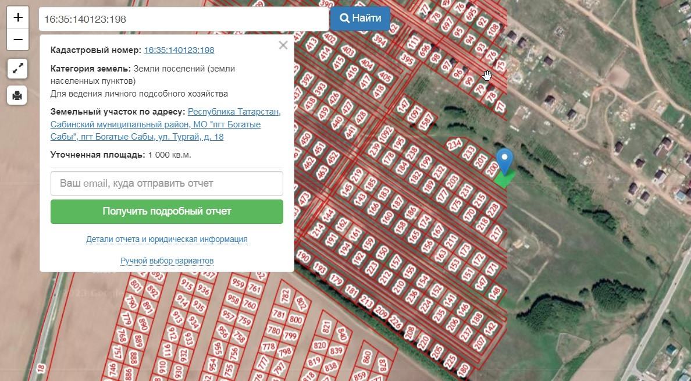This screenshot has width=691, height=381.
Task: Select map parcel labeled 959
Action: point(238,283)
